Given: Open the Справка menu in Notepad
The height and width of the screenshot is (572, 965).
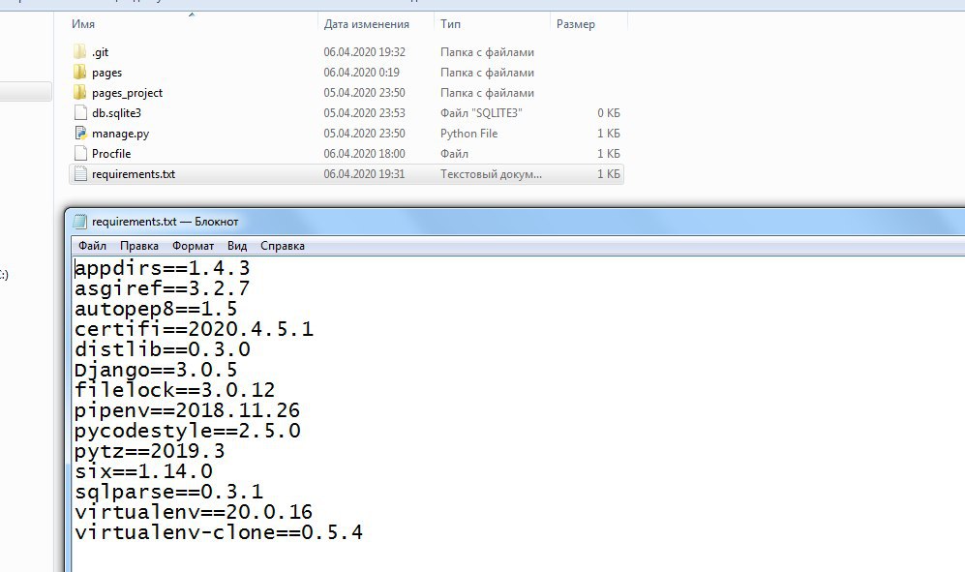Looking at the screenshot, I should (283, 246).
